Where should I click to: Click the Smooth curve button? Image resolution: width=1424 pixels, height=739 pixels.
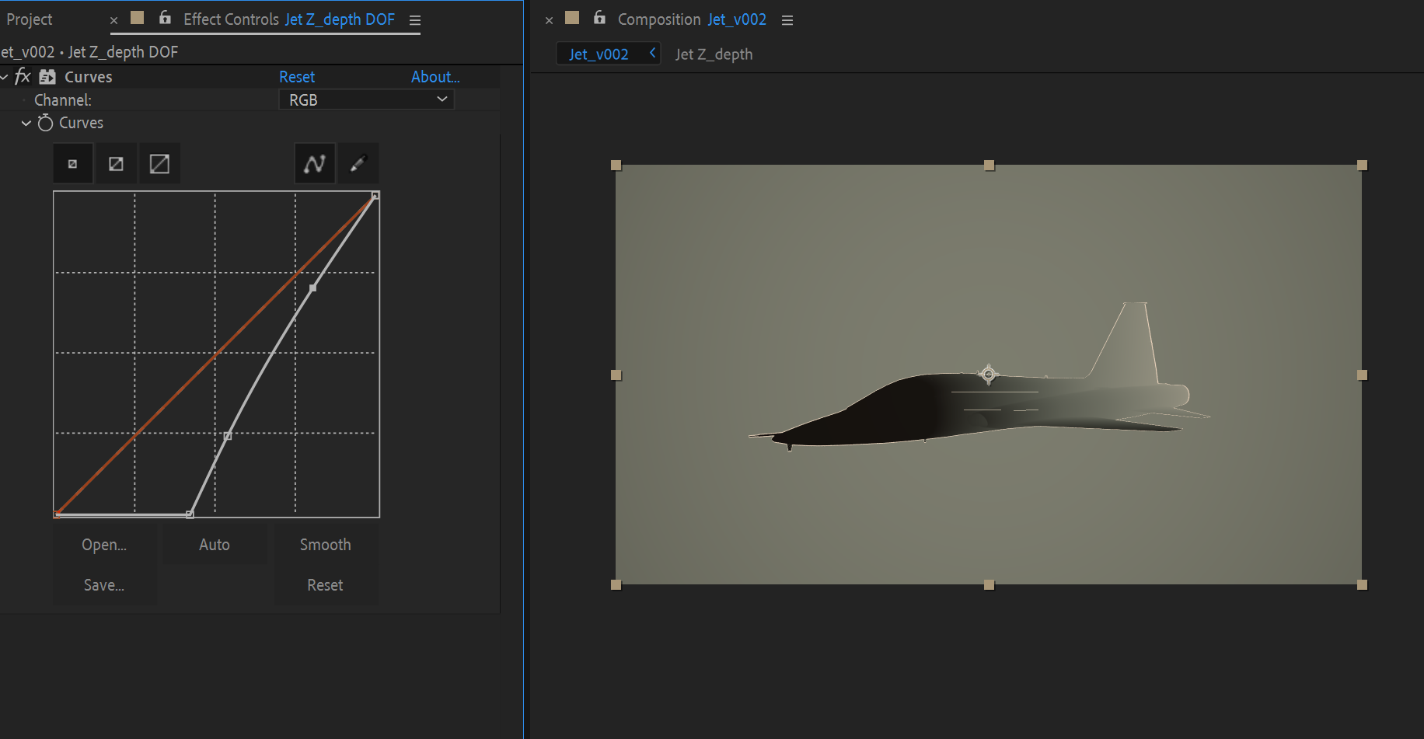325,545
